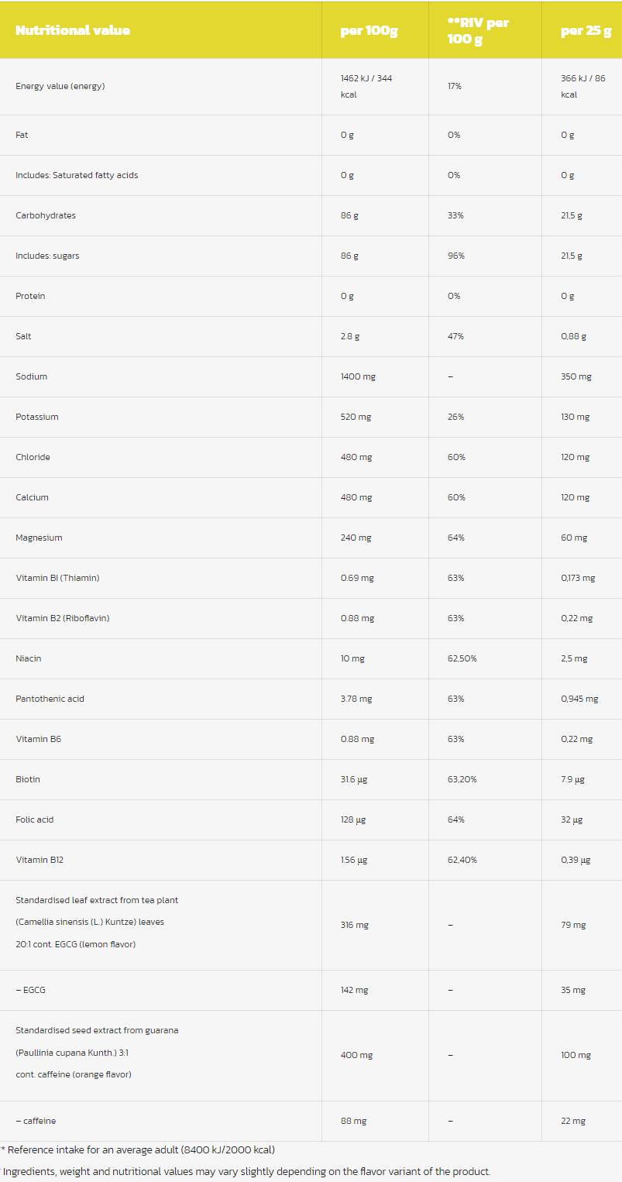Click the "1462 kJ / 344 kcal" cell
This screenshot has height=1182, width=622.
tap(366, 86)
